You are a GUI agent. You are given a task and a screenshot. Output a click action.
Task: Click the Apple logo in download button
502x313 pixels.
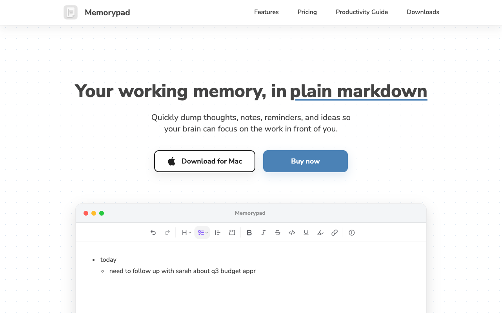pos(172,161)
